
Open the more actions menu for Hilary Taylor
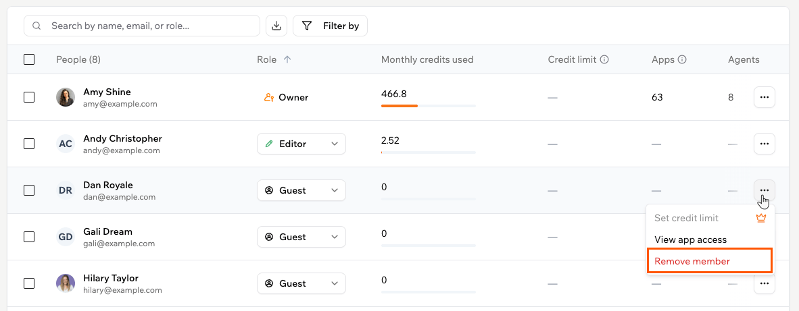click(x=765, y=283)
